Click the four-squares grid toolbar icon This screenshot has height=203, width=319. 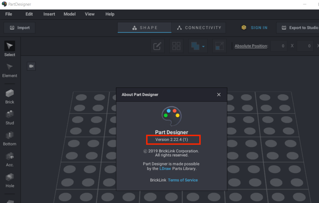tap(176, 46)
